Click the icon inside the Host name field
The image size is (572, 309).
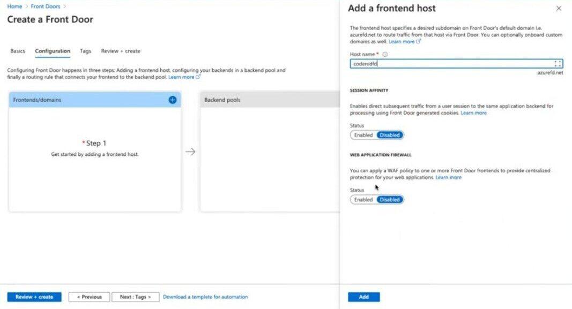tap(558, 64)
